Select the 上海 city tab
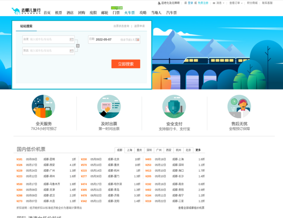This screenshot has width=283, height=218. click(129, 150)
